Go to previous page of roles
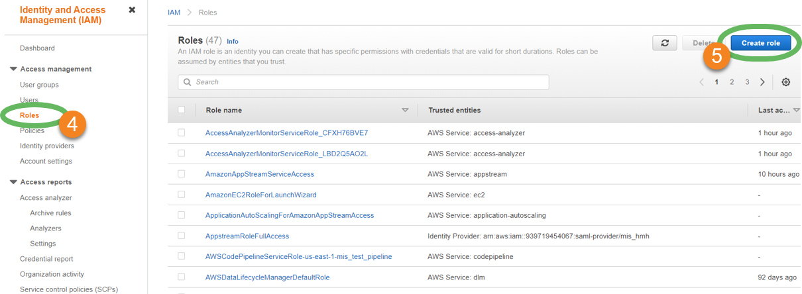The width and height of the screenshot is (802, 294). pos(702,82)
